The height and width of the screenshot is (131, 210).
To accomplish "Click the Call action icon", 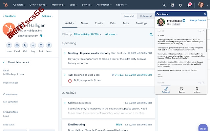I will [x=25, y=45].
